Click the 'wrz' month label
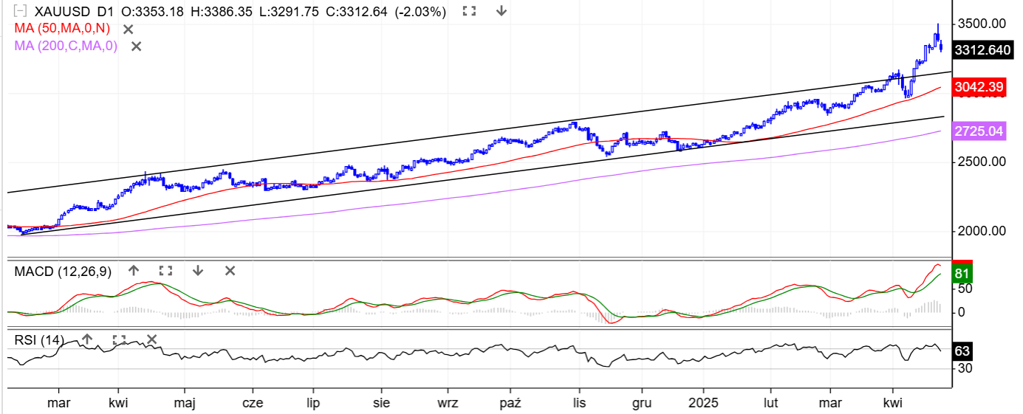This screenshot has width=1023, height=414. [x=448, y=403]
